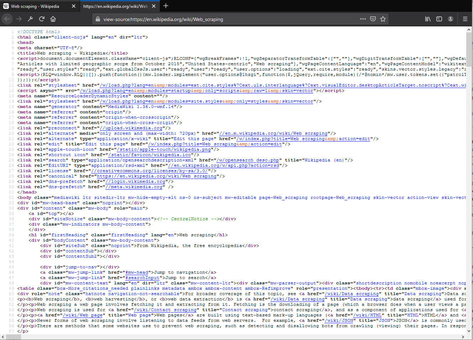
Task: Open the hamburger application menu
Action: [x=465, y=19]
